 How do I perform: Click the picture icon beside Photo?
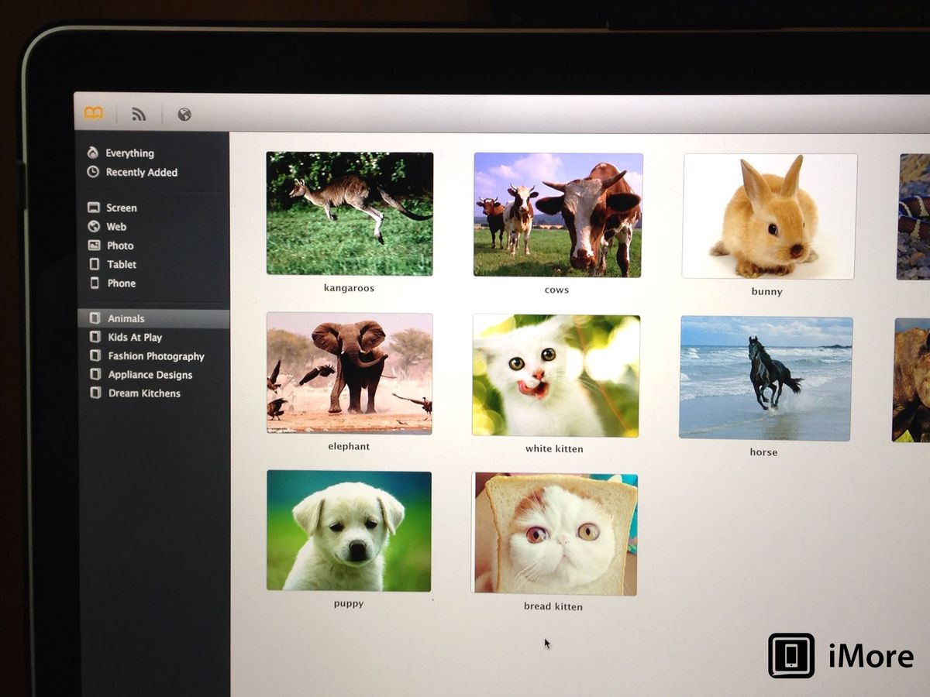(x=93, y=245)
